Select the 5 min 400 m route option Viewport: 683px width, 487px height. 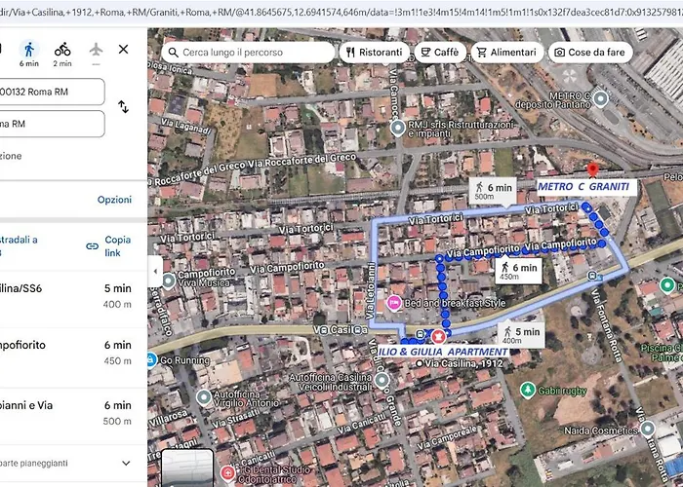click(x=73, y=296)
